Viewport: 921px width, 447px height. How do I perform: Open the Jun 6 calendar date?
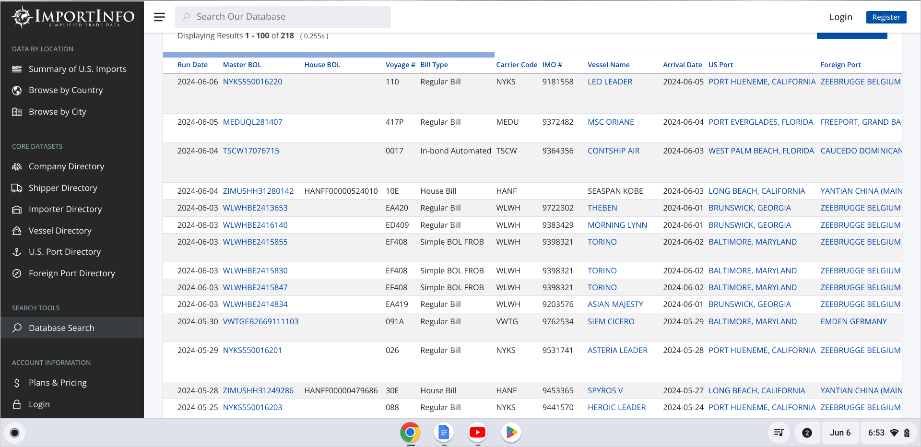point(840,433)
